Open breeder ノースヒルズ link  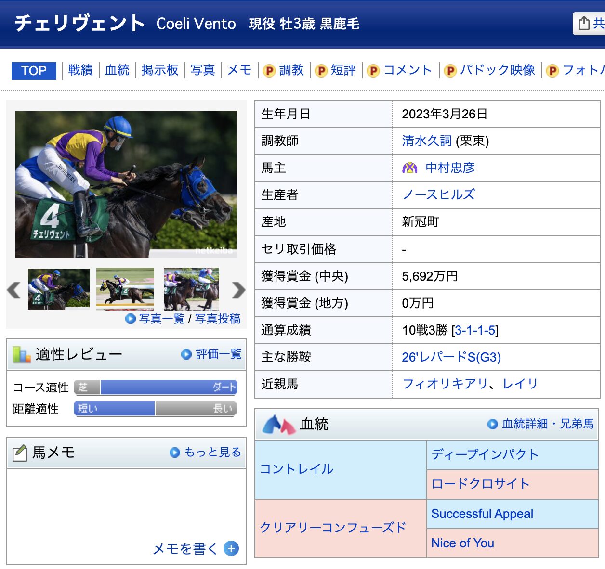coord(439,194)
